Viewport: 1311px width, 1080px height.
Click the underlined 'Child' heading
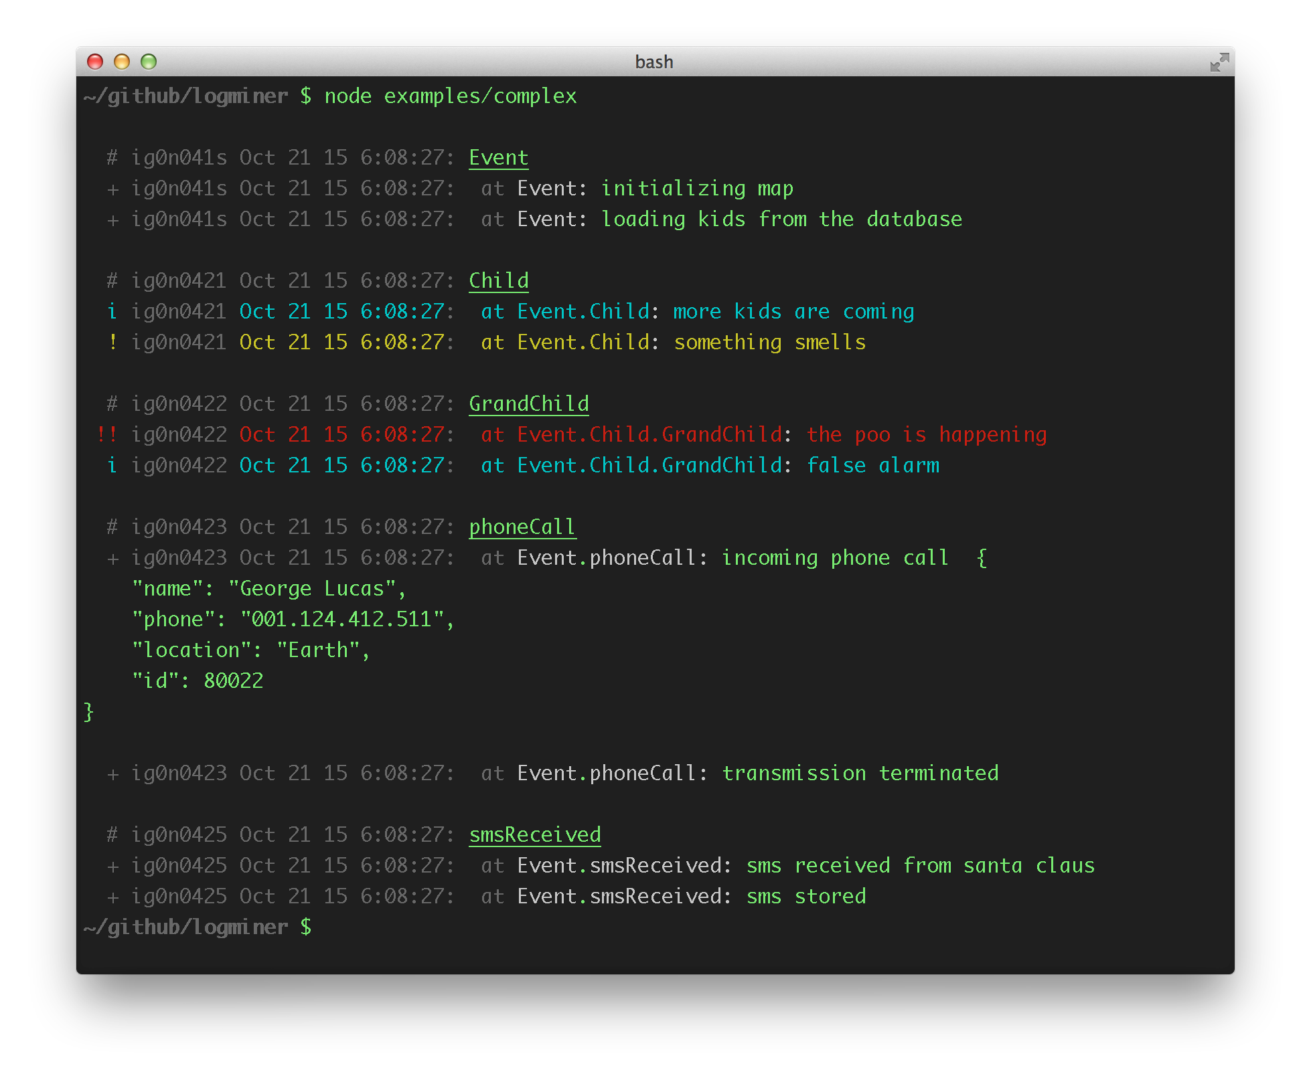[498, 281]
